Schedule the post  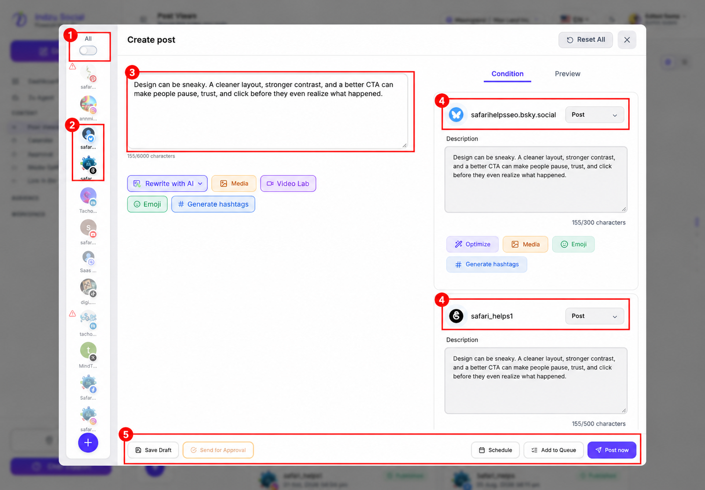(x=495, y=450)
